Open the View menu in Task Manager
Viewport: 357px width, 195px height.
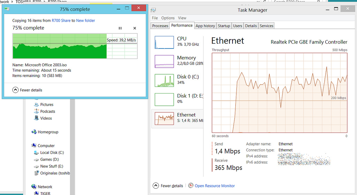[x=182, y=18]
